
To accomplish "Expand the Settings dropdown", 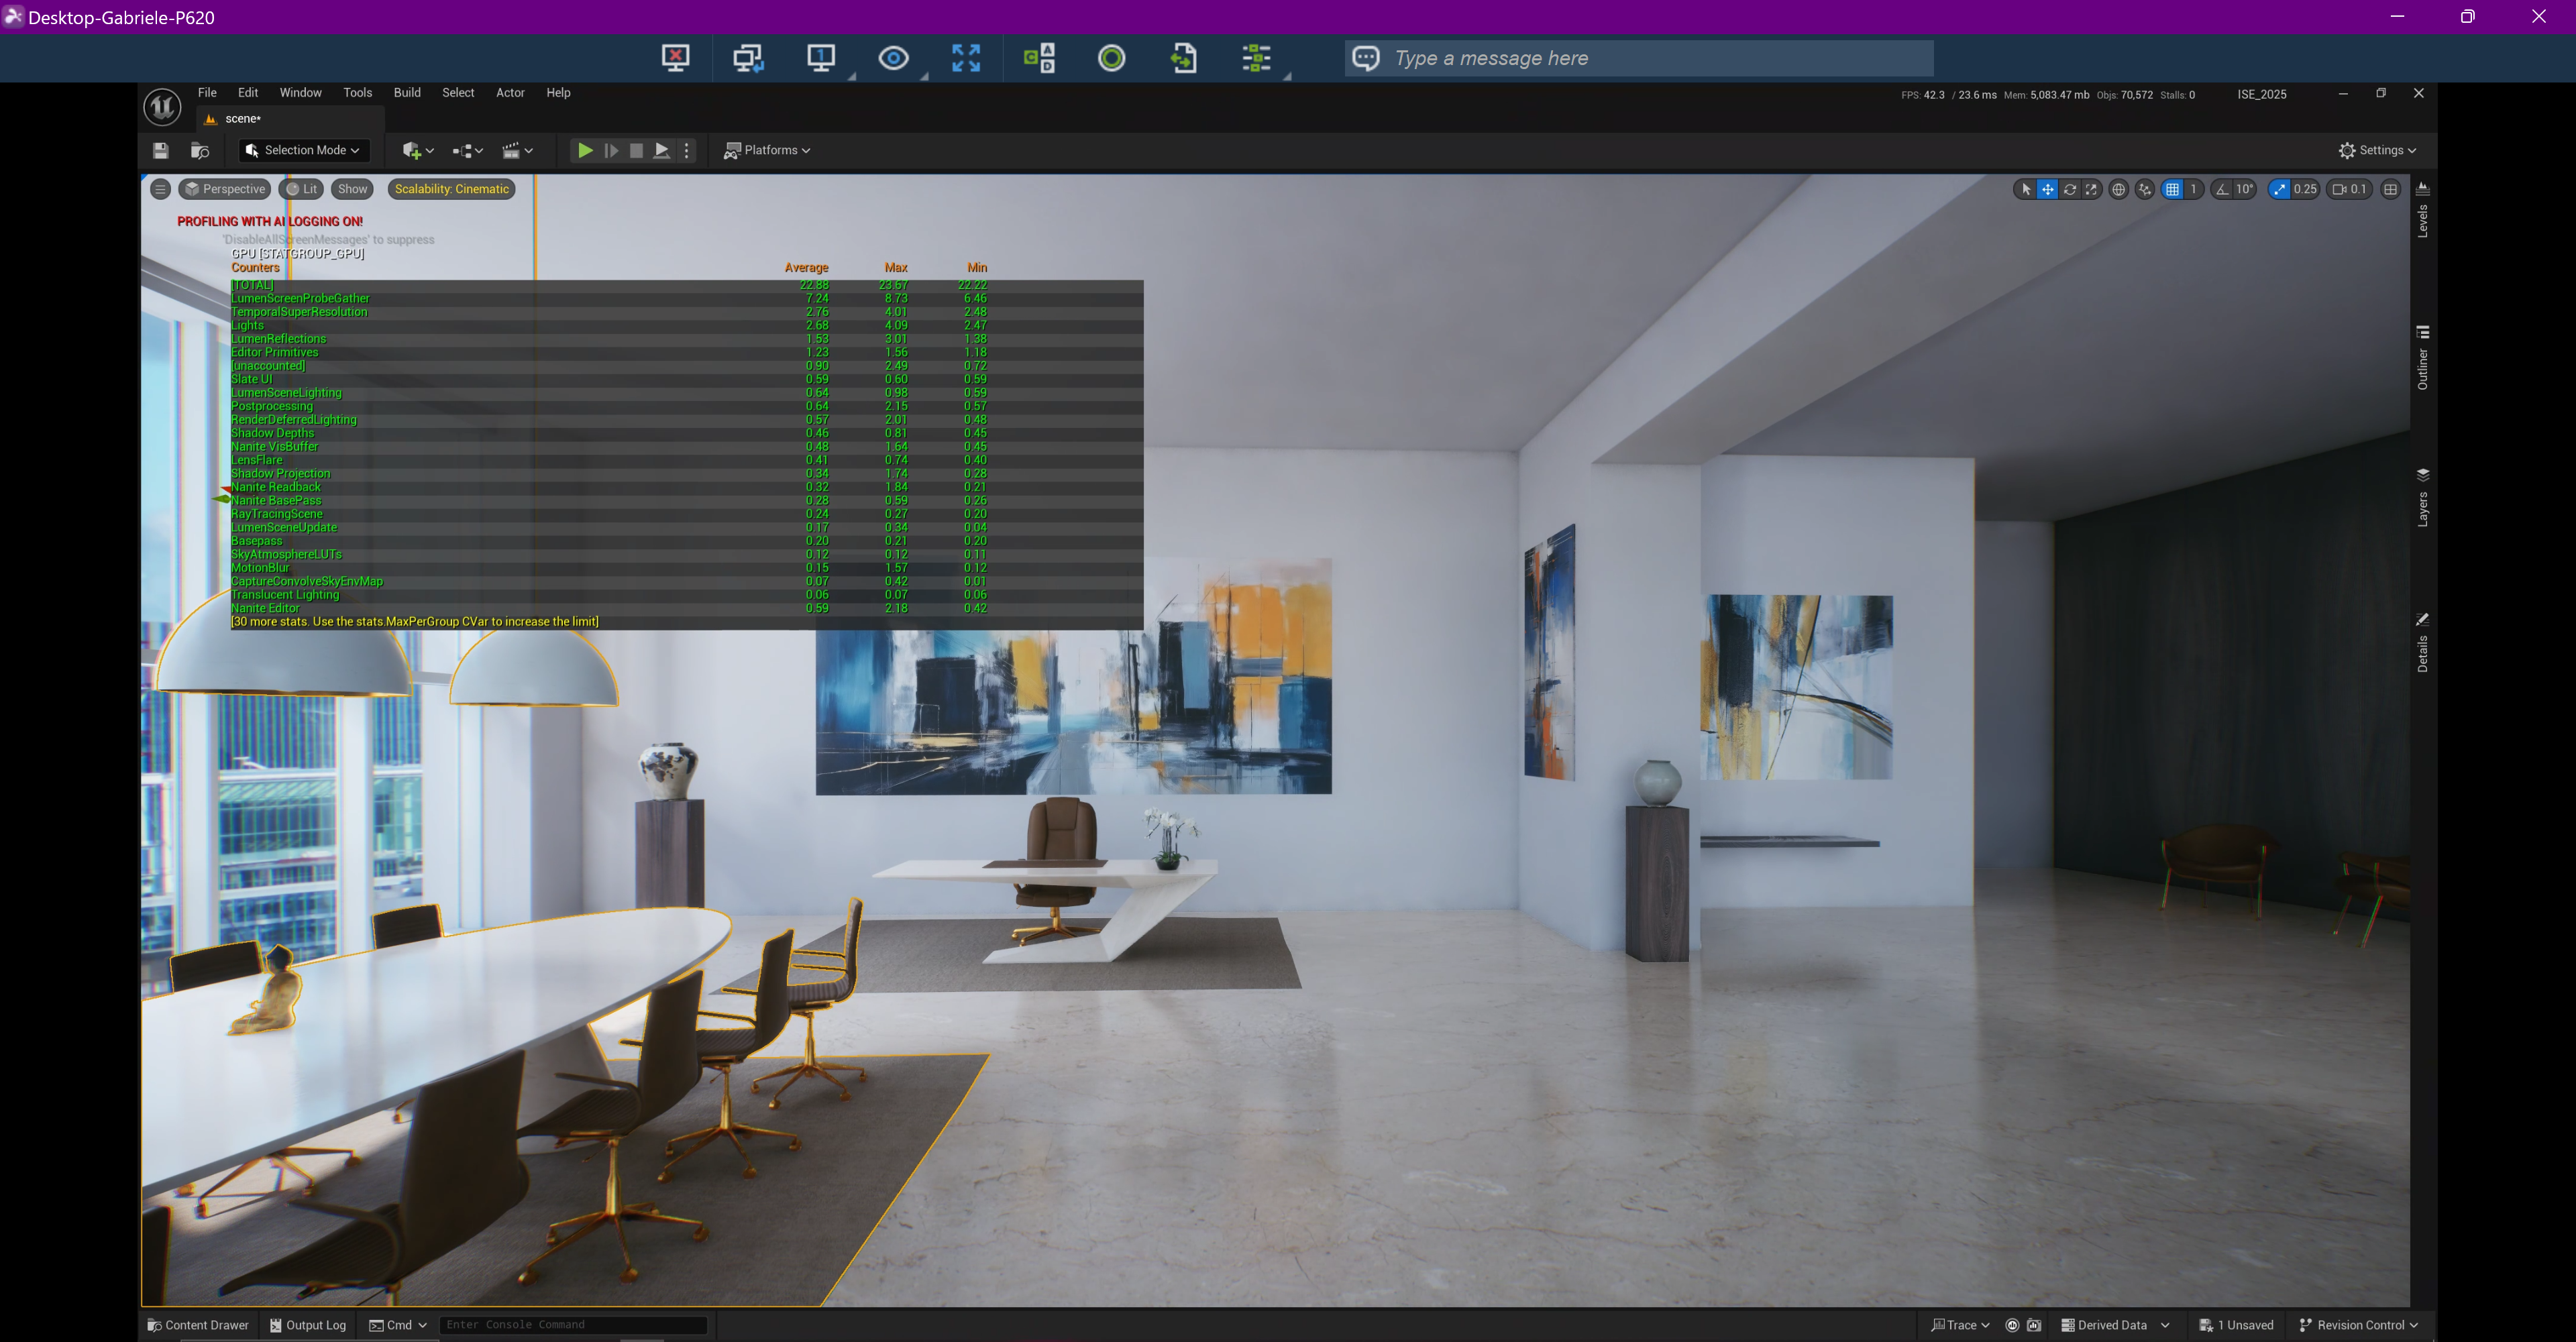I will pos(2377,150).
